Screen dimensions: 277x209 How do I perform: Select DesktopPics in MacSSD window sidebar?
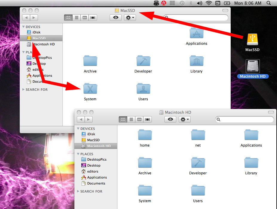[41, 58]
